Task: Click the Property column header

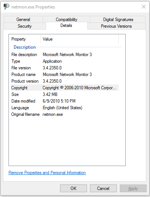Action: [25, 39]
